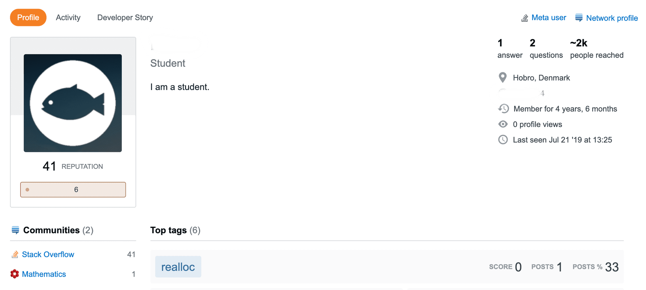
Task: Click the bronze badges count bar
Action: click(73, 190)
